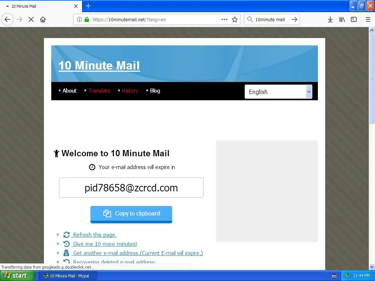Show site information icon in address bar
The height and width of the screenshot is (281, 375).
(x=79, y=19)
